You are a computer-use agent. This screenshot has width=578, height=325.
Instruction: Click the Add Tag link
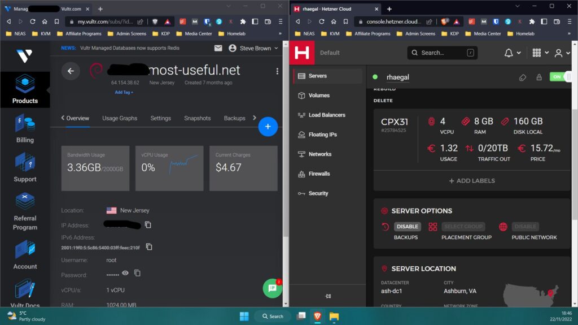tap(124, 92)
